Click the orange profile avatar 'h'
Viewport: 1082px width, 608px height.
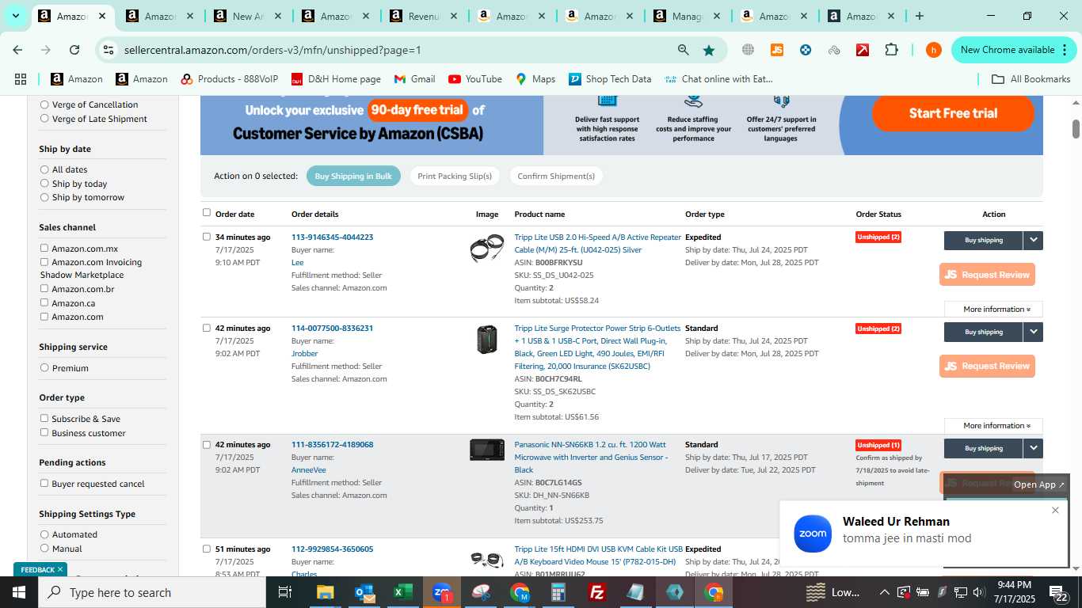tap(934, 50)
